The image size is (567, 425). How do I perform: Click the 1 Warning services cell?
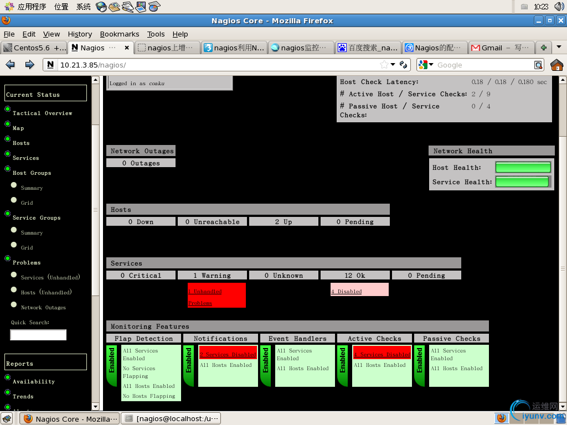tap(212, 276)
